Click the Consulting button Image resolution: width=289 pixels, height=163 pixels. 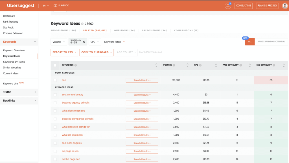click(x=244, y=6)
